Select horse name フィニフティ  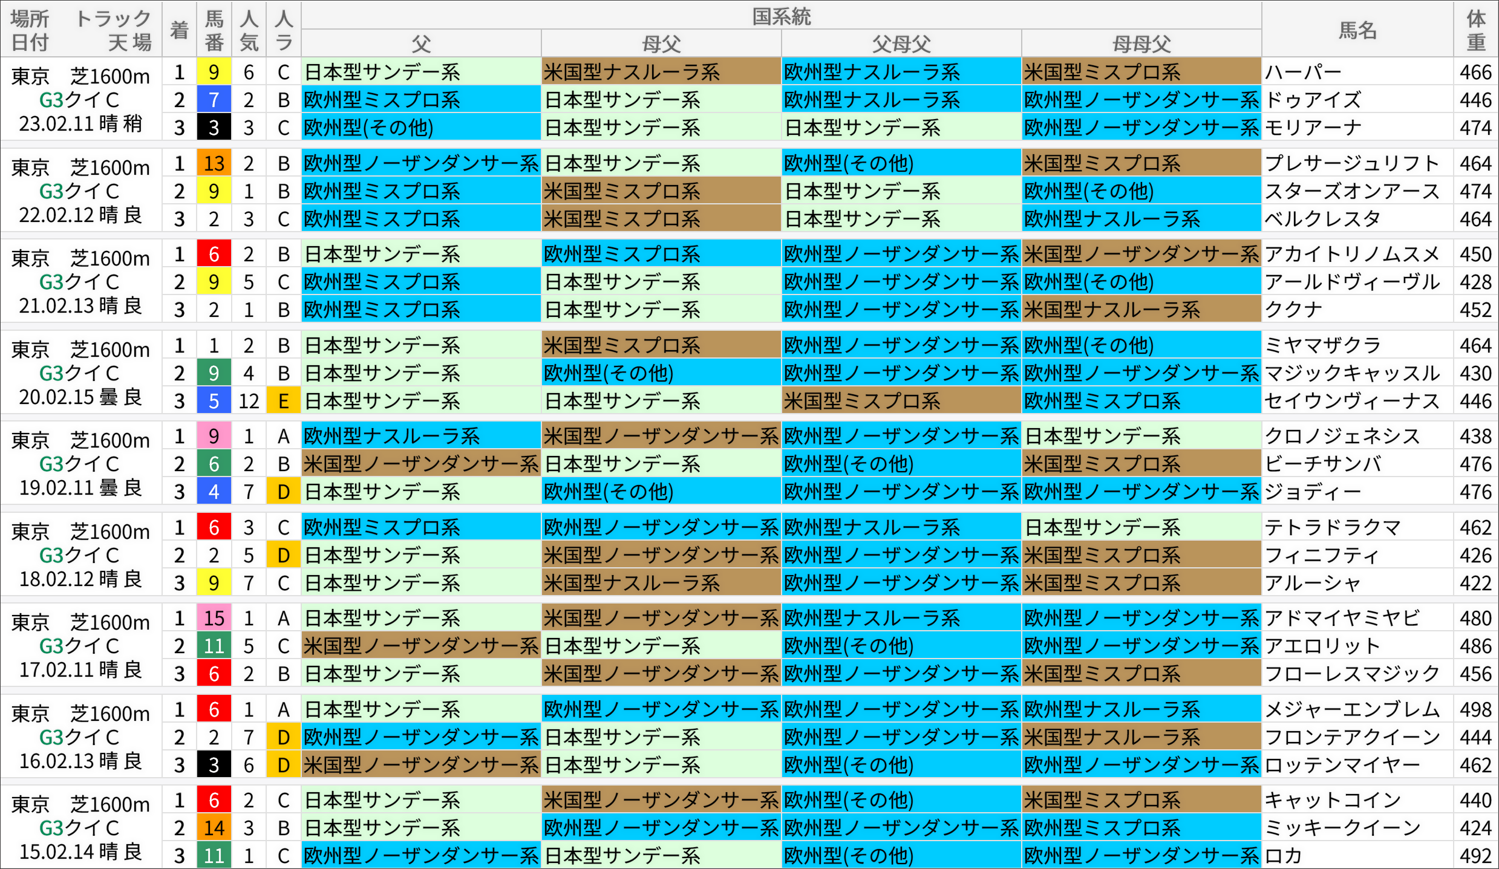pos(1322,555)
